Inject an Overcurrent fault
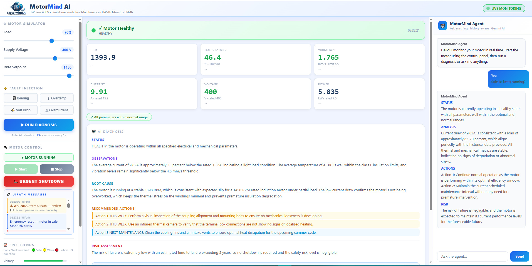 coord(57,110)
